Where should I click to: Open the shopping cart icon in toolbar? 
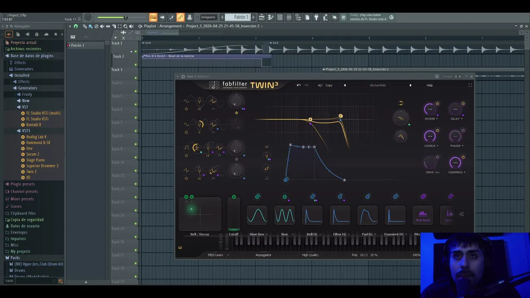coord(343,17)
